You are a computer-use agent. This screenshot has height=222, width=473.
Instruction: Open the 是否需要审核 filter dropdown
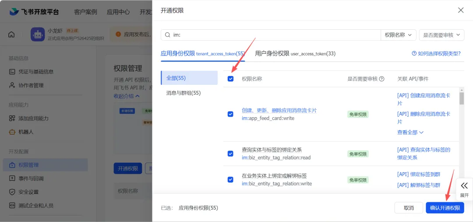(441, 35)
